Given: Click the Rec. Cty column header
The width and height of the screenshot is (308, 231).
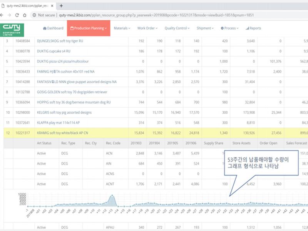Looking at the screenshot, I should point(91,143).
